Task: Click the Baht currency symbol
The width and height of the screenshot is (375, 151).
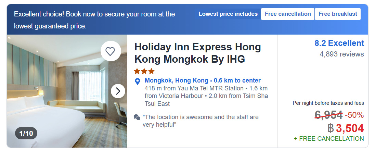Action: coord(331,128)
